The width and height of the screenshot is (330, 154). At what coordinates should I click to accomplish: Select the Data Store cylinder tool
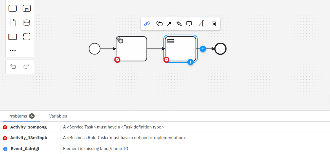pos(27,22)
